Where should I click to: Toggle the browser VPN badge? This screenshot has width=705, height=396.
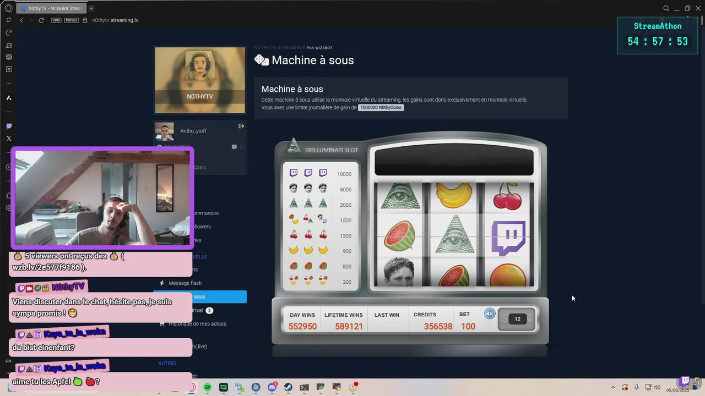click(56, 20)
